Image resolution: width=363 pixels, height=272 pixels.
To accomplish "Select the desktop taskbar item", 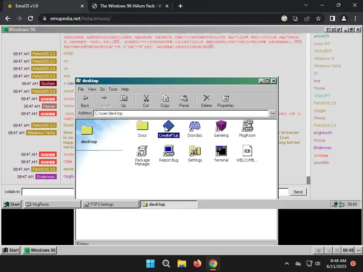I will (168, 204).
